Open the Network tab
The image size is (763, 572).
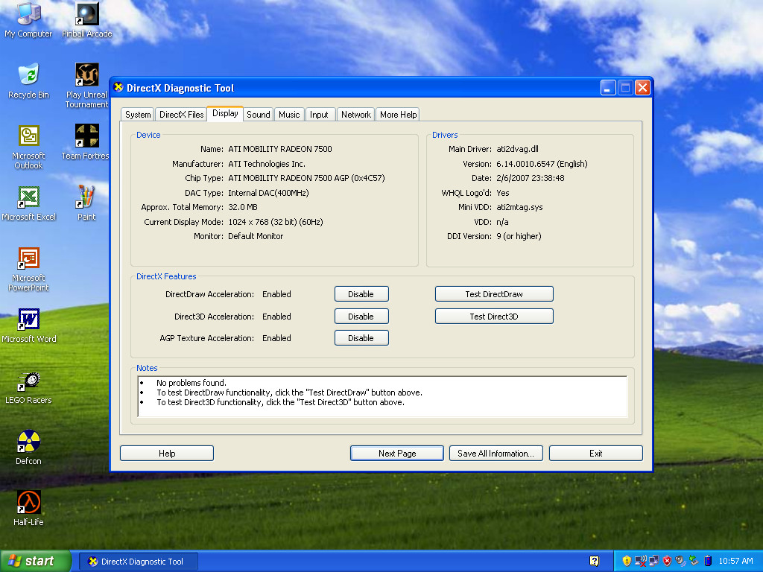click(x=355, y=114)
